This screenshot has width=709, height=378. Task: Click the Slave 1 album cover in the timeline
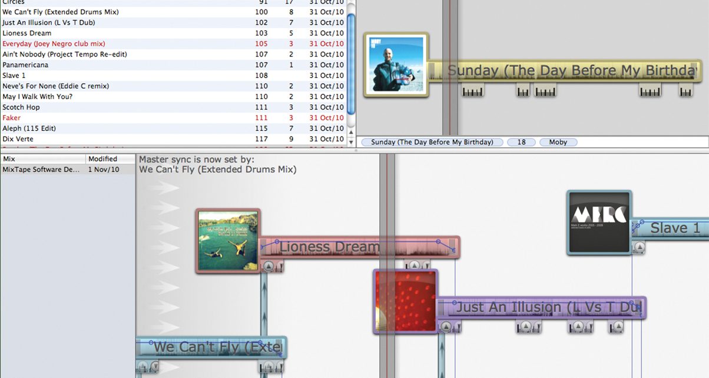point(599,223)
